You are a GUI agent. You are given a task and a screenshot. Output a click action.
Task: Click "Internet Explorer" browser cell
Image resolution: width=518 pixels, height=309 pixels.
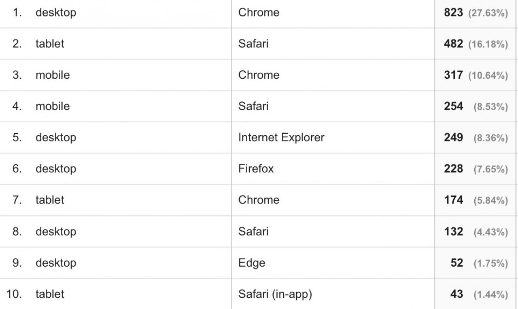click(x=281, y=137)
